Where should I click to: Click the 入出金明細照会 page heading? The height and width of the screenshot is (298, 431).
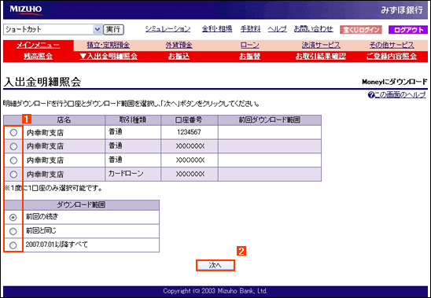pos(42,82)
